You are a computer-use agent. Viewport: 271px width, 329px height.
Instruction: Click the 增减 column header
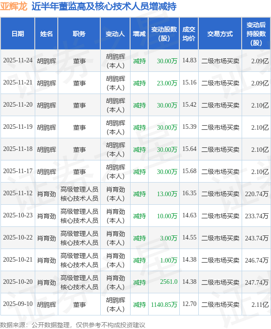(x=139, y=34)
